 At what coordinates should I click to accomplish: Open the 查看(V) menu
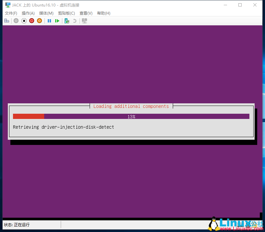pyautogui.click(x=85, y=13)
